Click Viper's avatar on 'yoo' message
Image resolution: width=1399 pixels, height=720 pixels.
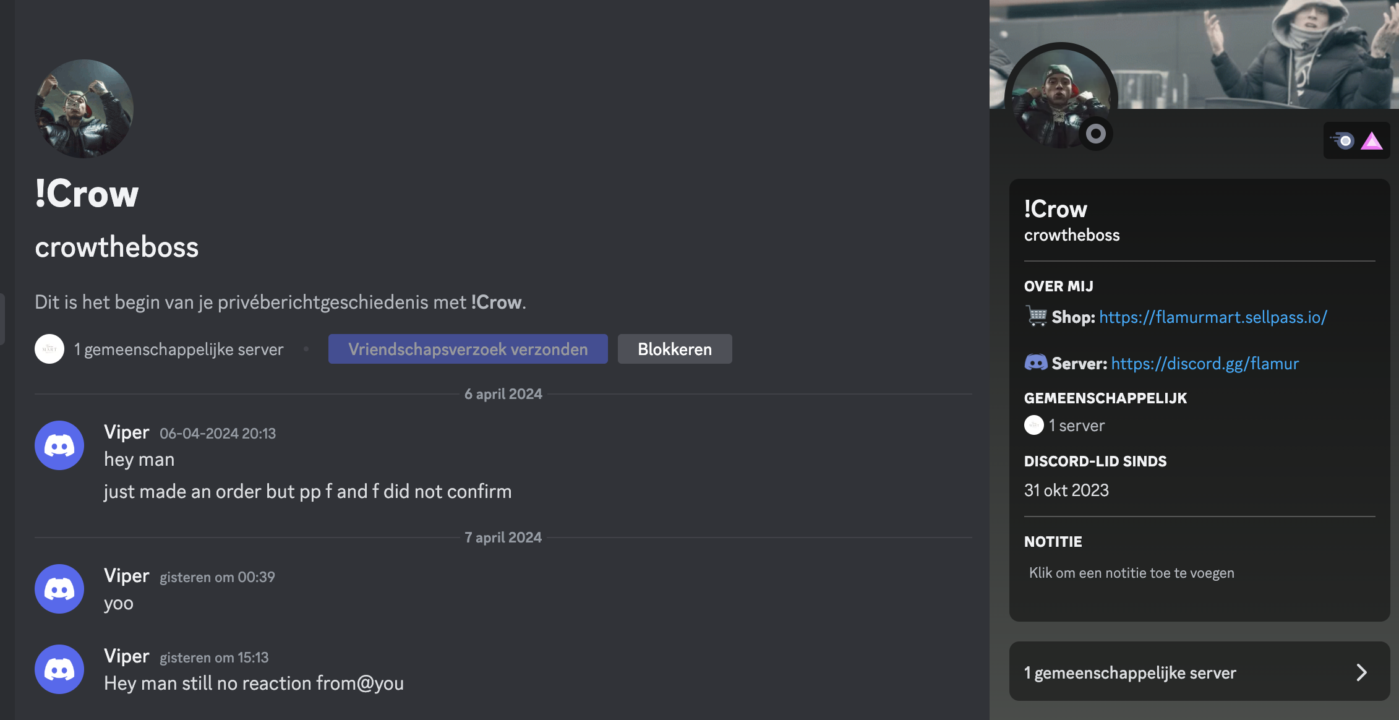[x=59, y=589]
